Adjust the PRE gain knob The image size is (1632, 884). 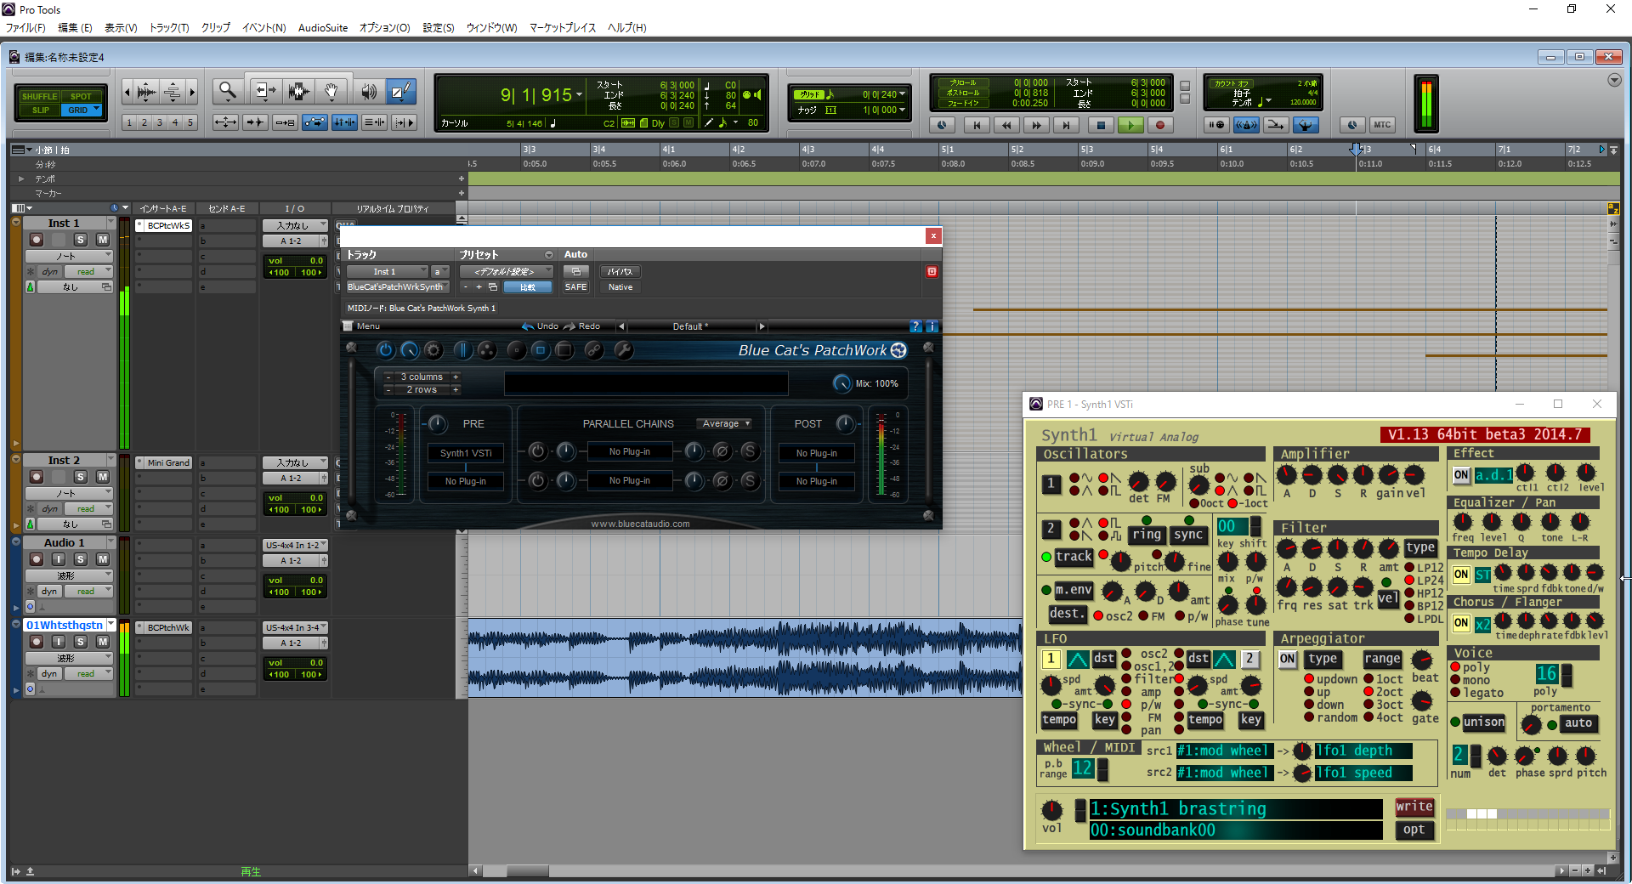pos(437,423)
